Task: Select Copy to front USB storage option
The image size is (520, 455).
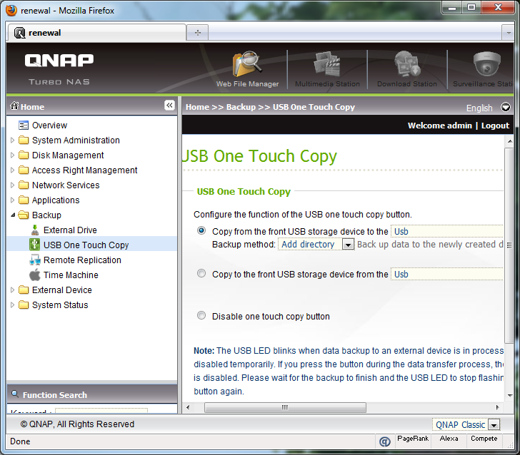Action: pos(201,274)
